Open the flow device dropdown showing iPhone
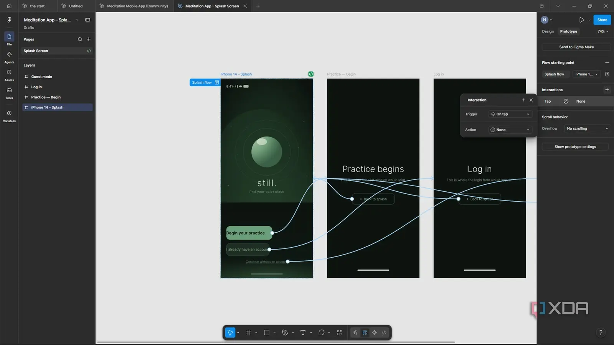614x345 pixels. click(x=586, y=74)
